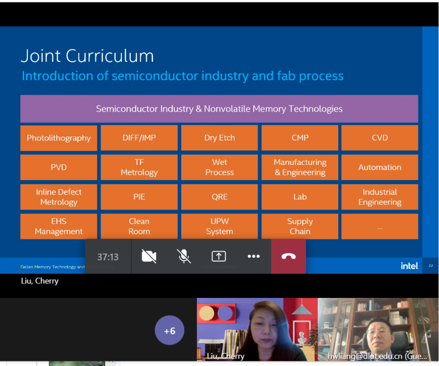The image size is (439, 366).
Task: Click the Liu, Cherry presenter name label
Action: click(40, 281)
